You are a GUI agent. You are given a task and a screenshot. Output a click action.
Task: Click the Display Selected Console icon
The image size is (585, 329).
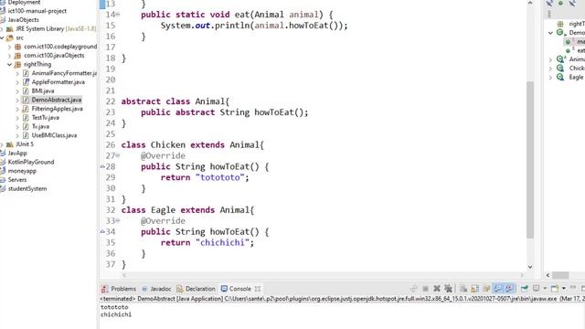pyautogui.click(x=537, y=289)
